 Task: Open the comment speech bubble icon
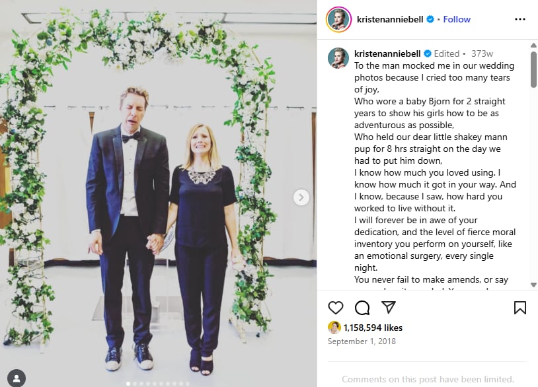[362, 308]
